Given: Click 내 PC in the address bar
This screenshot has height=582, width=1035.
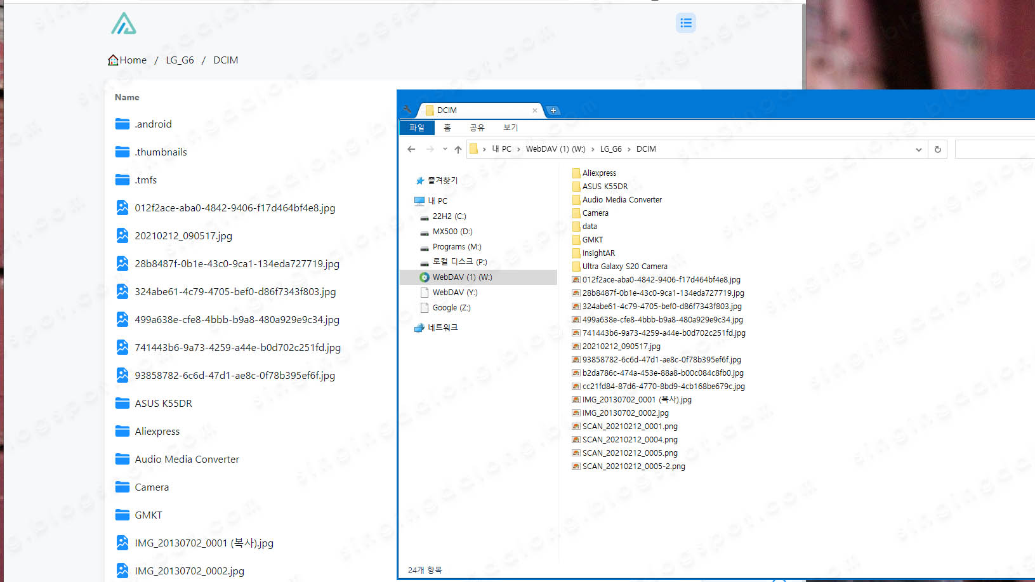Looking at the screenshot, I should click(x=501, y=149).
